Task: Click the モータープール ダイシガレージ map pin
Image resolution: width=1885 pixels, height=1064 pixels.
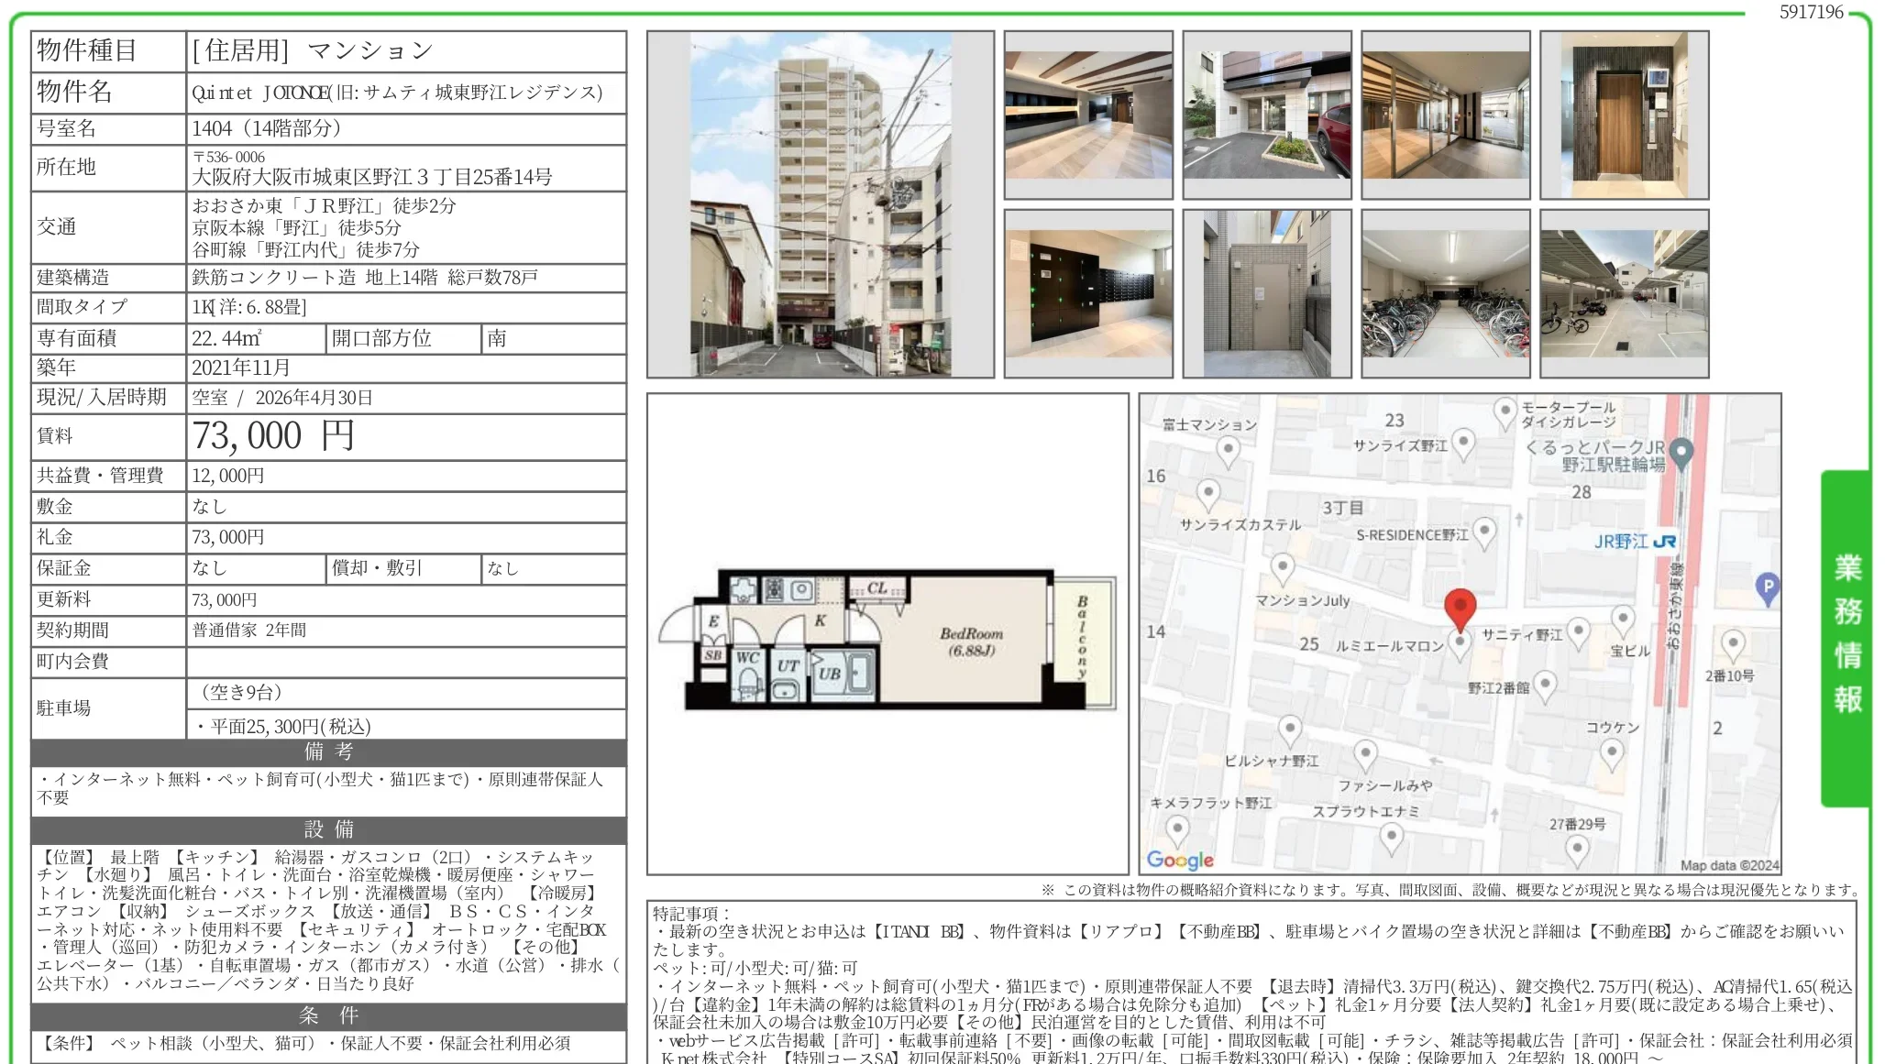Action: point(1505,411)
